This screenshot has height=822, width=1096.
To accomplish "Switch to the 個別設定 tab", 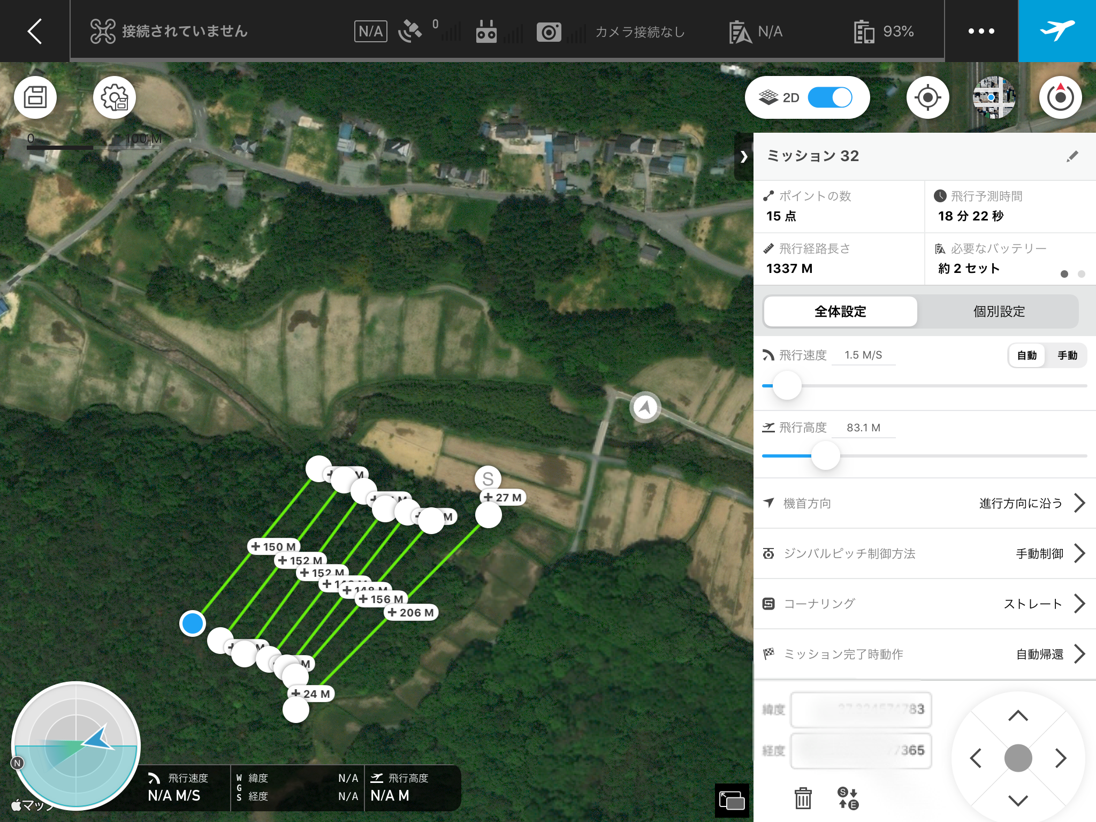I will click(999, 311).
